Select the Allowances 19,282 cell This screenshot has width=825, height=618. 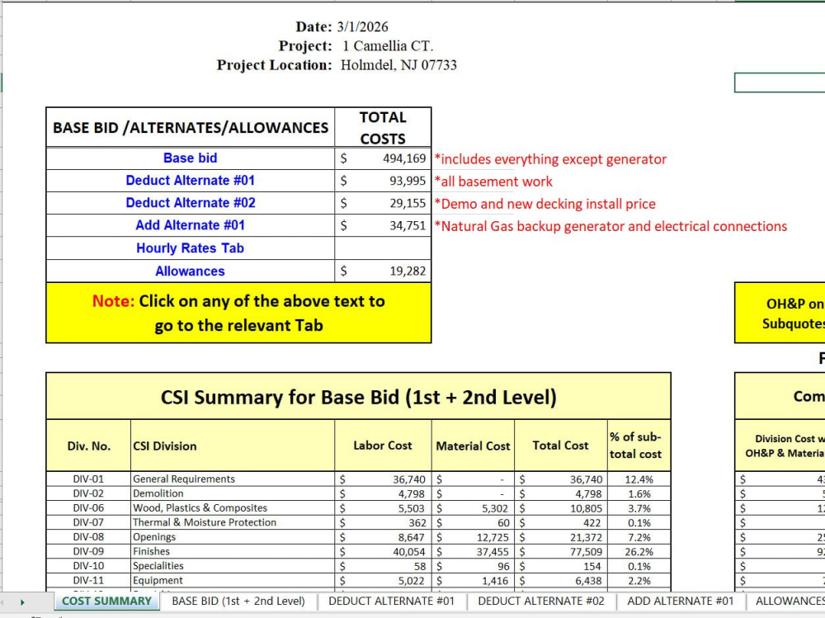click(x=383, y=271)
